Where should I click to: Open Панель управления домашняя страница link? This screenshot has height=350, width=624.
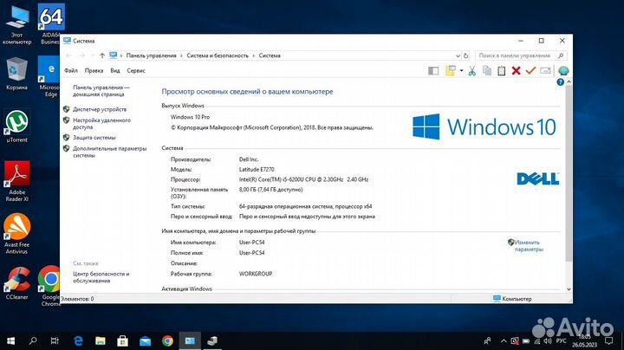[x=101, y=91]
